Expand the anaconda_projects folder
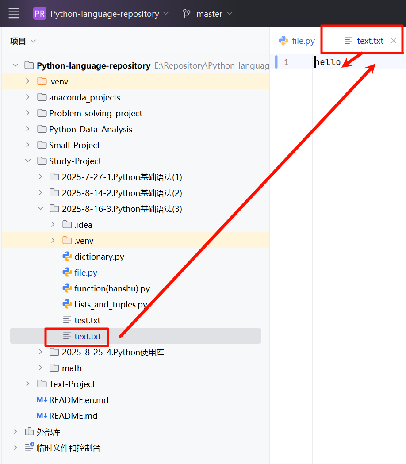 pyautogui.click(x=28, y=97)
